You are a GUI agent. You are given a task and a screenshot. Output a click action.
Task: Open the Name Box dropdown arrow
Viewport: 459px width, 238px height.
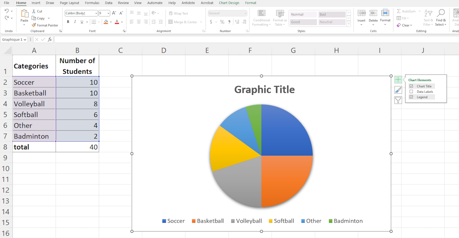[25, 40]
